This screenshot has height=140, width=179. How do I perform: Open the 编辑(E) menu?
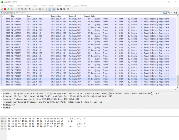12,6
